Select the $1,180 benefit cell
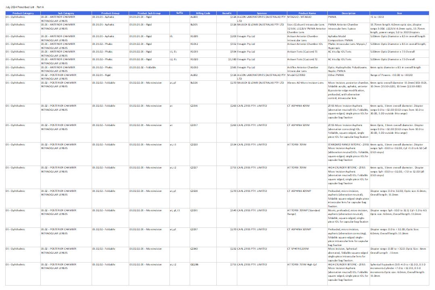Image resolution: width=435 pixels, height=290 pixels. 227,61
